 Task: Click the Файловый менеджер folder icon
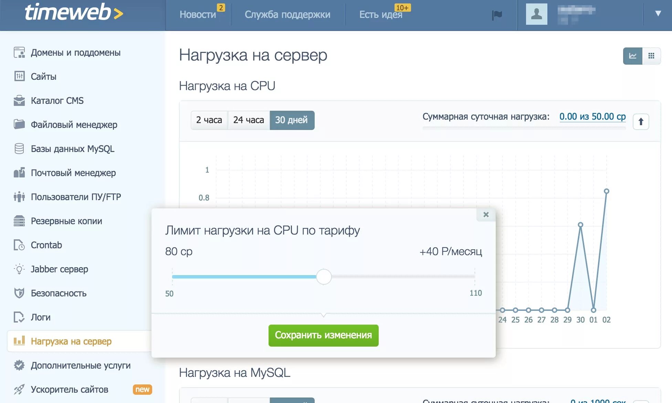(x=19, y=124)
